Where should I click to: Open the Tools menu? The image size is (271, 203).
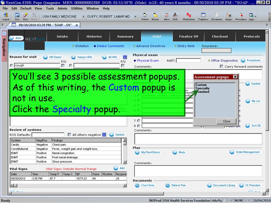pyautogui.click(x=50, y=8)
